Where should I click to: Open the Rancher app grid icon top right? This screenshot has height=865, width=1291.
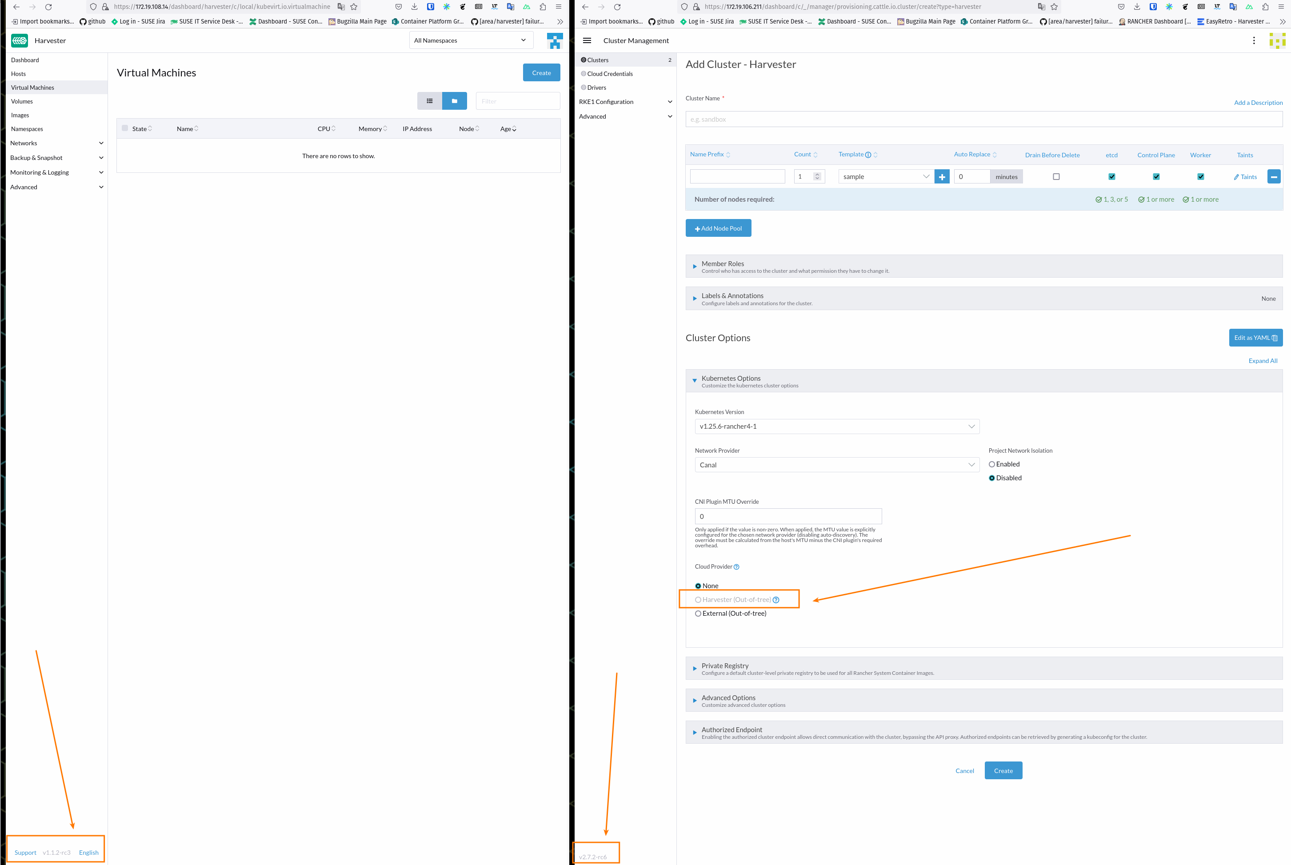click(1278, 40)
